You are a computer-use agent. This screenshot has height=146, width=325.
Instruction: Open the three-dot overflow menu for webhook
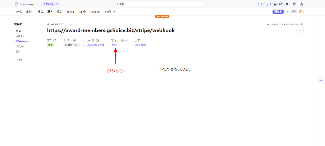[300, 31]
